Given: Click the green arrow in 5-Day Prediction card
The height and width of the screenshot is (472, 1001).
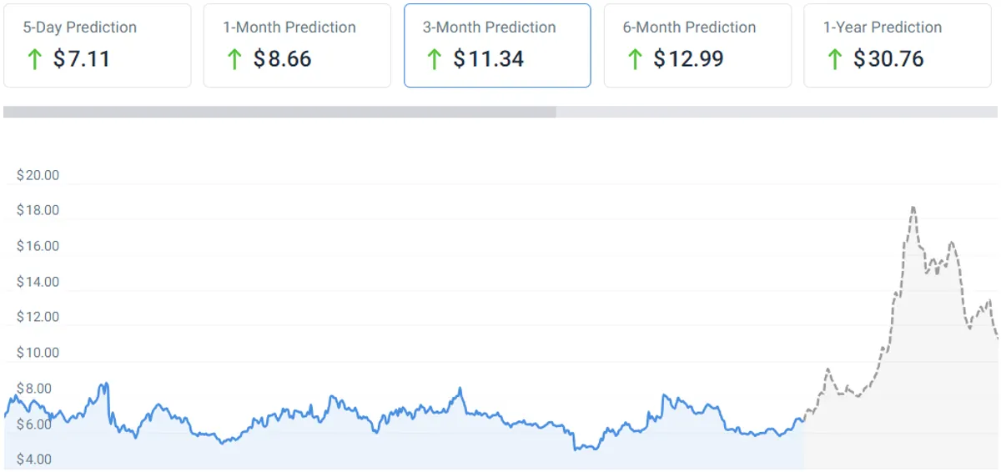Looking at the screenshot, I should (34, 59).
